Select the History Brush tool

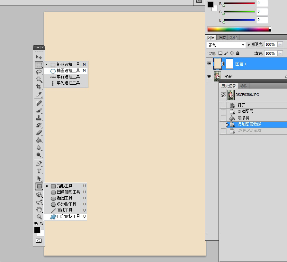coord(39,125)
